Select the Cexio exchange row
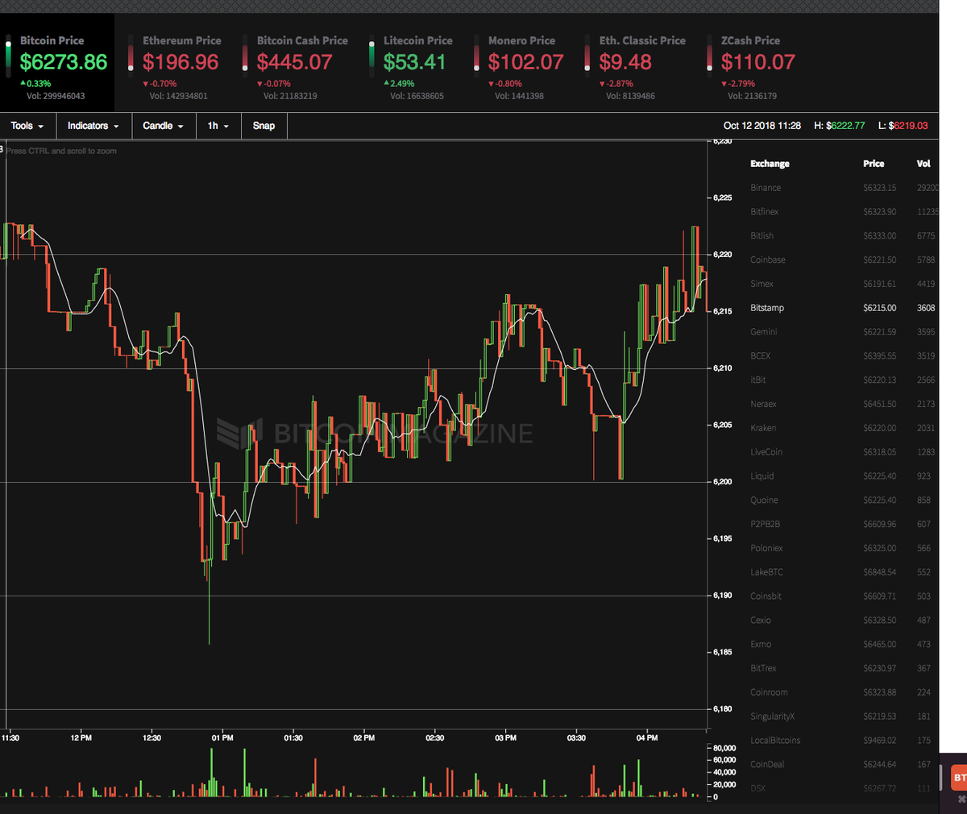Viewport: 967px width, 814px height. coord(844,621)
